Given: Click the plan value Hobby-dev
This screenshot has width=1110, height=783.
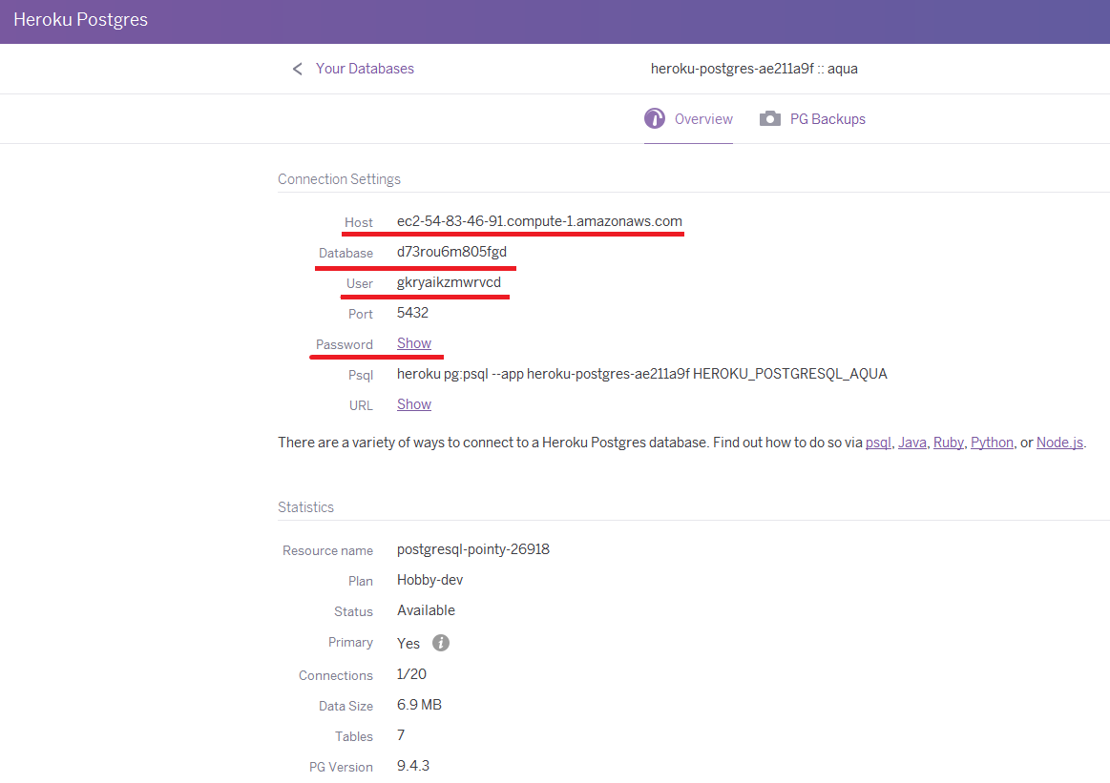Looking at the screenshot, I should point(429,580).
